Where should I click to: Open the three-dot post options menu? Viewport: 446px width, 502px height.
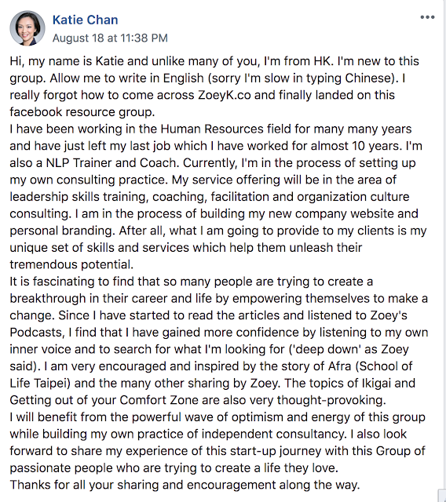pos(427,17)
